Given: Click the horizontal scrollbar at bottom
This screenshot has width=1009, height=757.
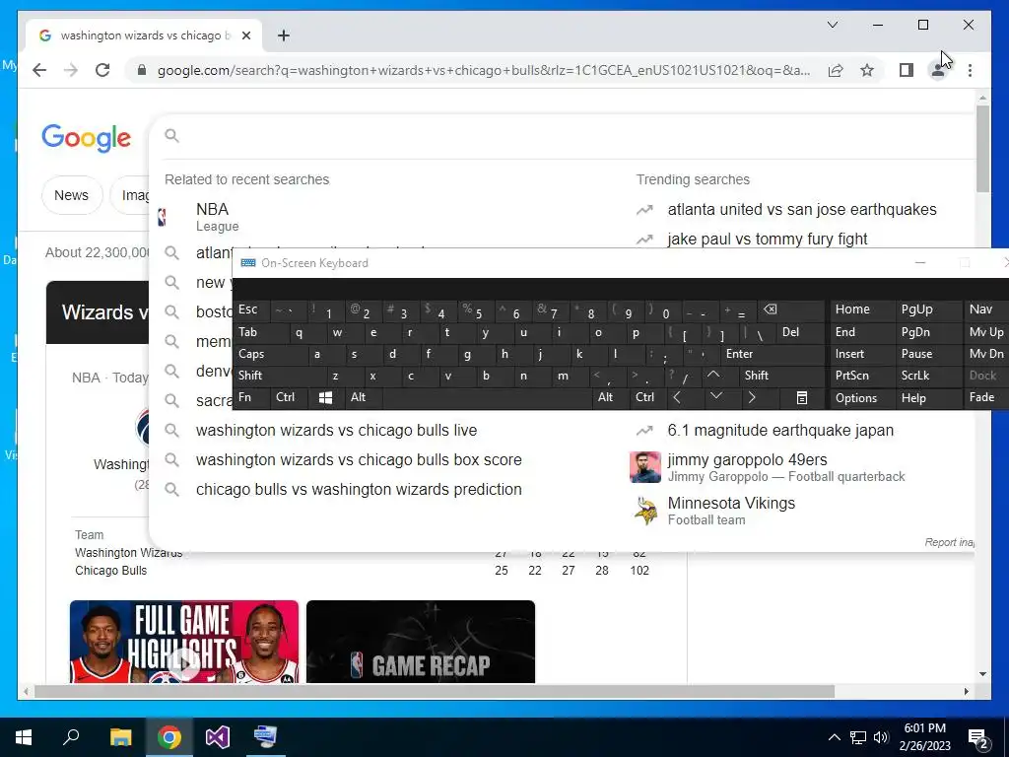Looking at the screenshot, I should pos(435,691).
